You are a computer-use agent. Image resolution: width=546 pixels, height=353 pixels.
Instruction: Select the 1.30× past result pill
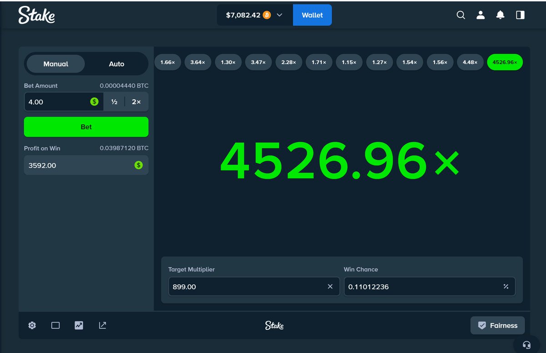(x=228, y=62)
